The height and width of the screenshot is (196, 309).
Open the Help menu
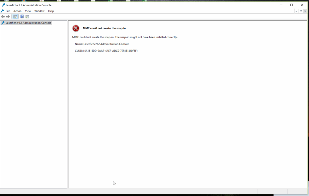click(51, 11)
